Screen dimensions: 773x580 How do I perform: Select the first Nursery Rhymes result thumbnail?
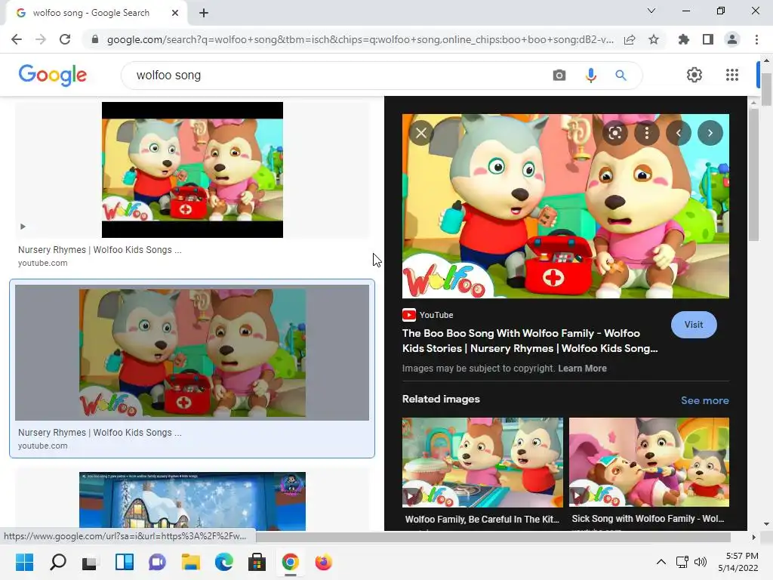192,170
